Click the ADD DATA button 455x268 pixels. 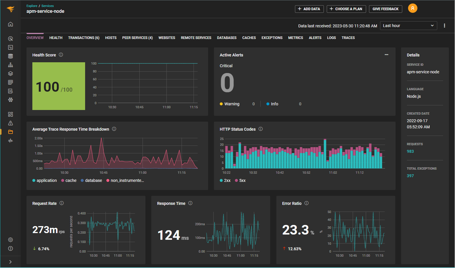point(309,9)
